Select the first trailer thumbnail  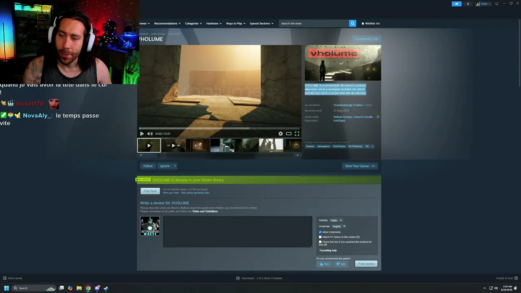149,145
